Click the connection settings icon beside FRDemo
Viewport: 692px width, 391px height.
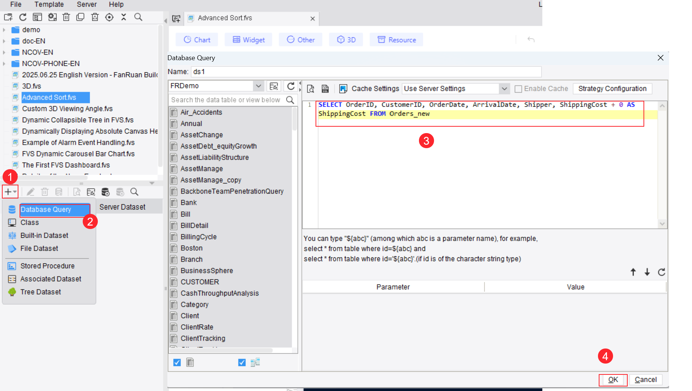274,86
